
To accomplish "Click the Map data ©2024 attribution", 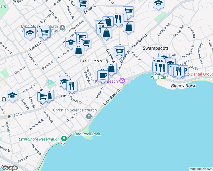I will 200,169.
